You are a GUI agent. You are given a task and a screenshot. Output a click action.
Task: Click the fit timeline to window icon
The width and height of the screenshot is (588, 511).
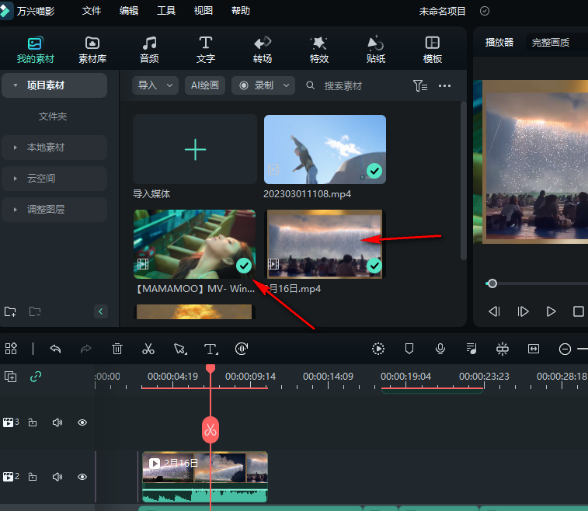point(534,349)
